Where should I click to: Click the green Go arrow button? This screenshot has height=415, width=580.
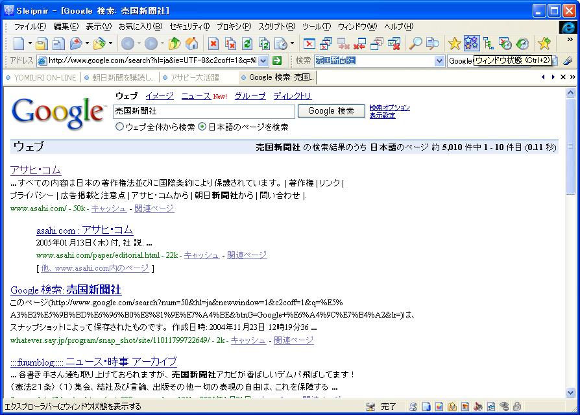tap(276, 60)
